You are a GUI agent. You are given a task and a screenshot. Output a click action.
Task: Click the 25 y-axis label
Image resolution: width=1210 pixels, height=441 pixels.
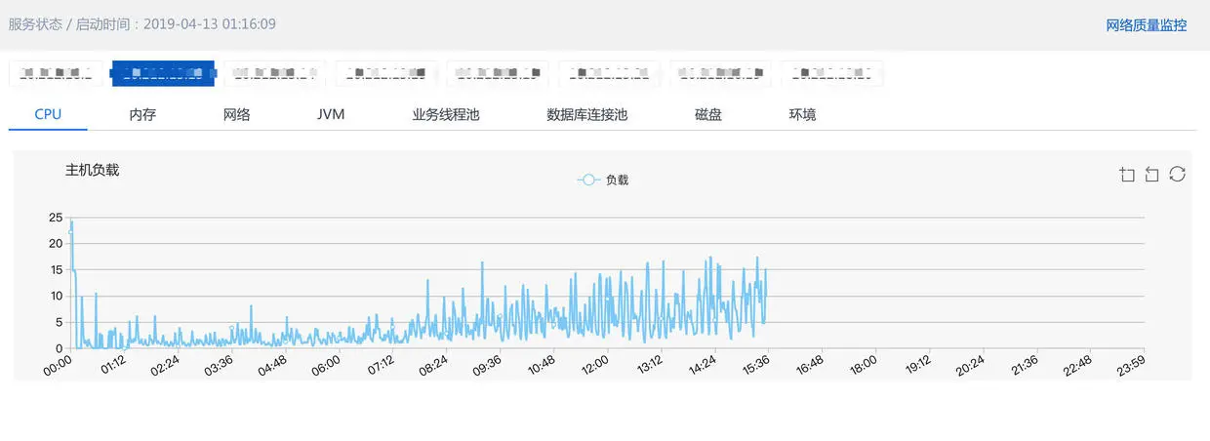click(x=56, y=217)
